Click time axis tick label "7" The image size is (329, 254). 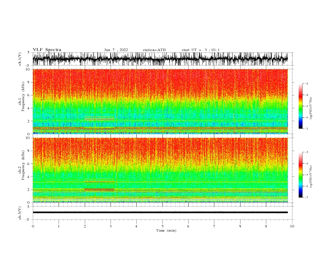click(214, 226)
